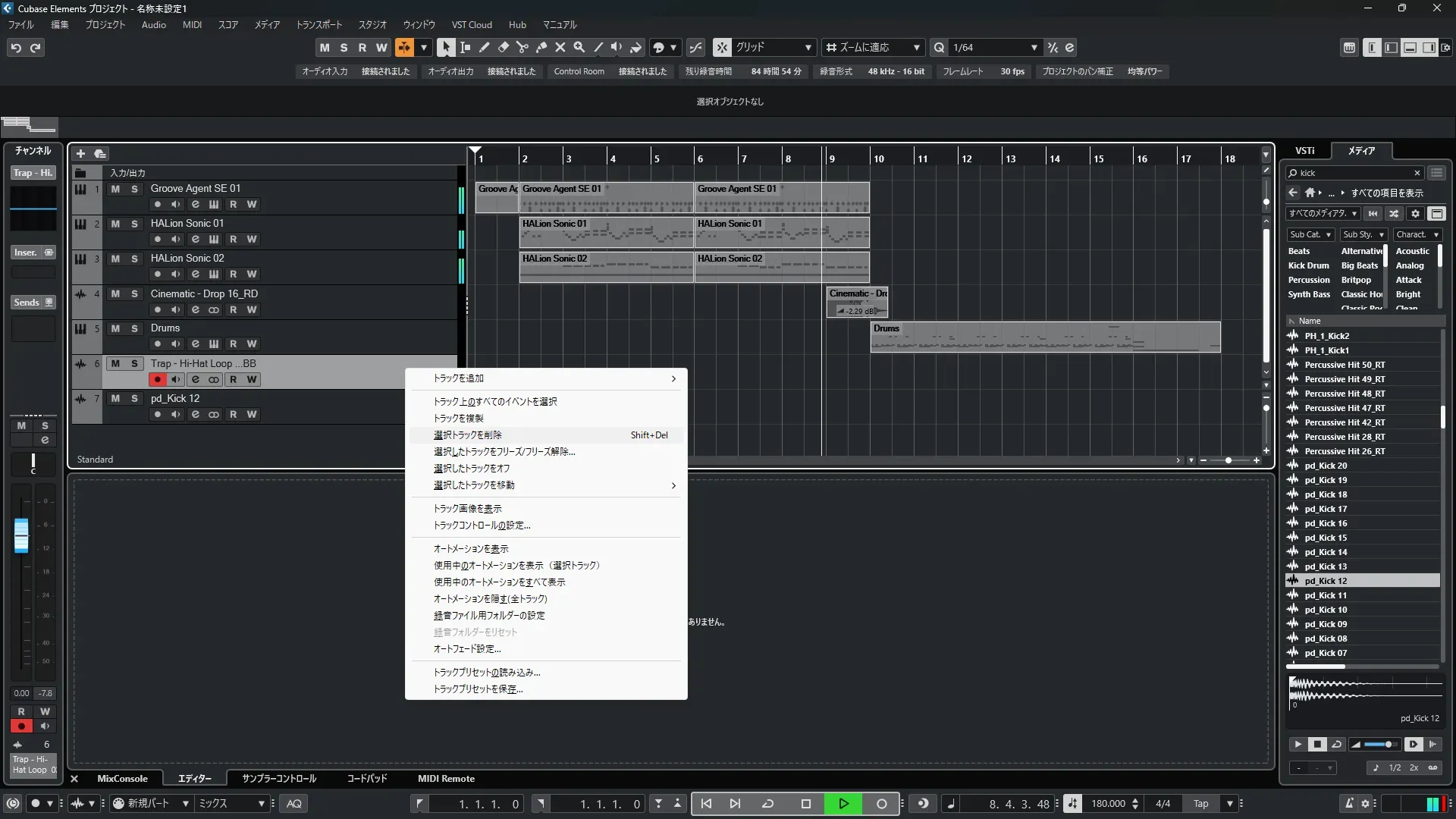
Task: Select the Glue tool in toolbar
Action: (541, 47)
